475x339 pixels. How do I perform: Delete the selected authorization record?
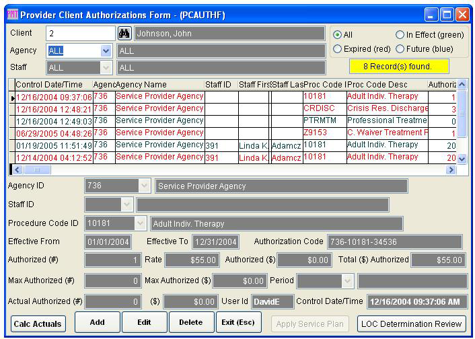pyautogui.click(x=191, y=323)
